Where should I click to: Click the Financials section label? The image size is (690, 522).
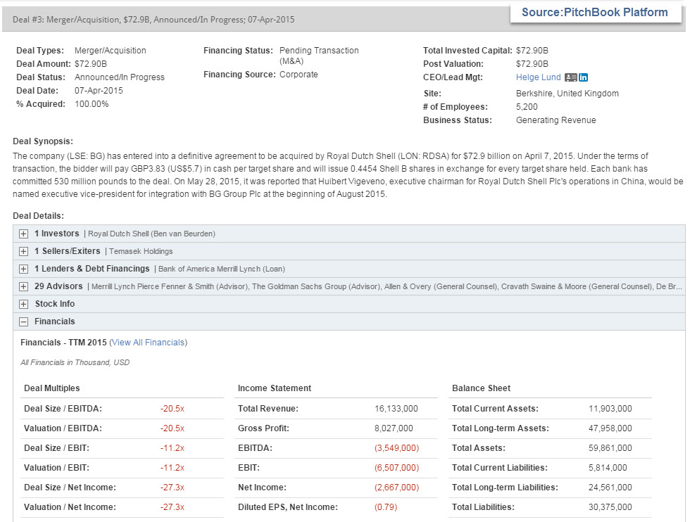(x=55, y=322)
